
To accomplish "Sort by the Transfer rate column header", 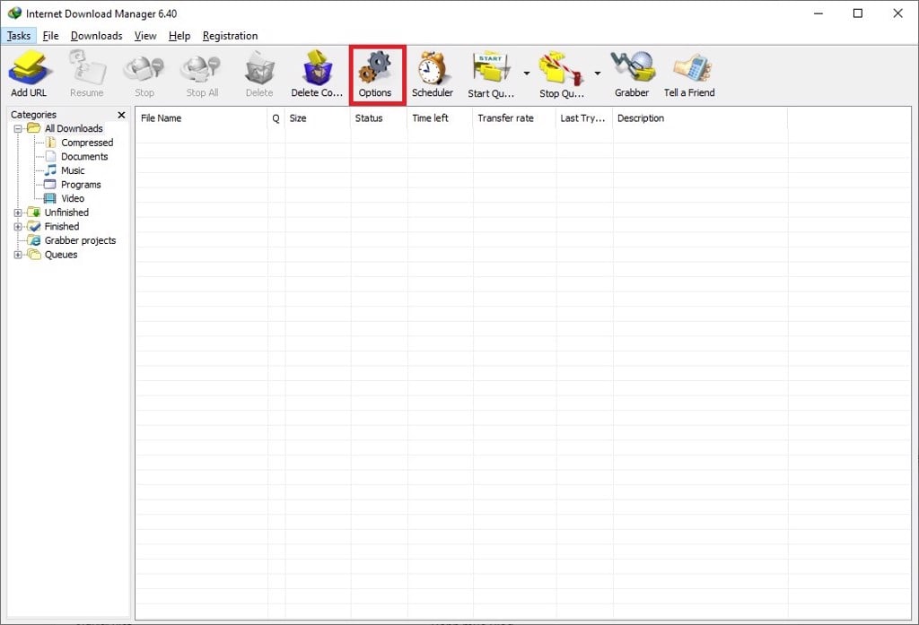I will (514, 118).
